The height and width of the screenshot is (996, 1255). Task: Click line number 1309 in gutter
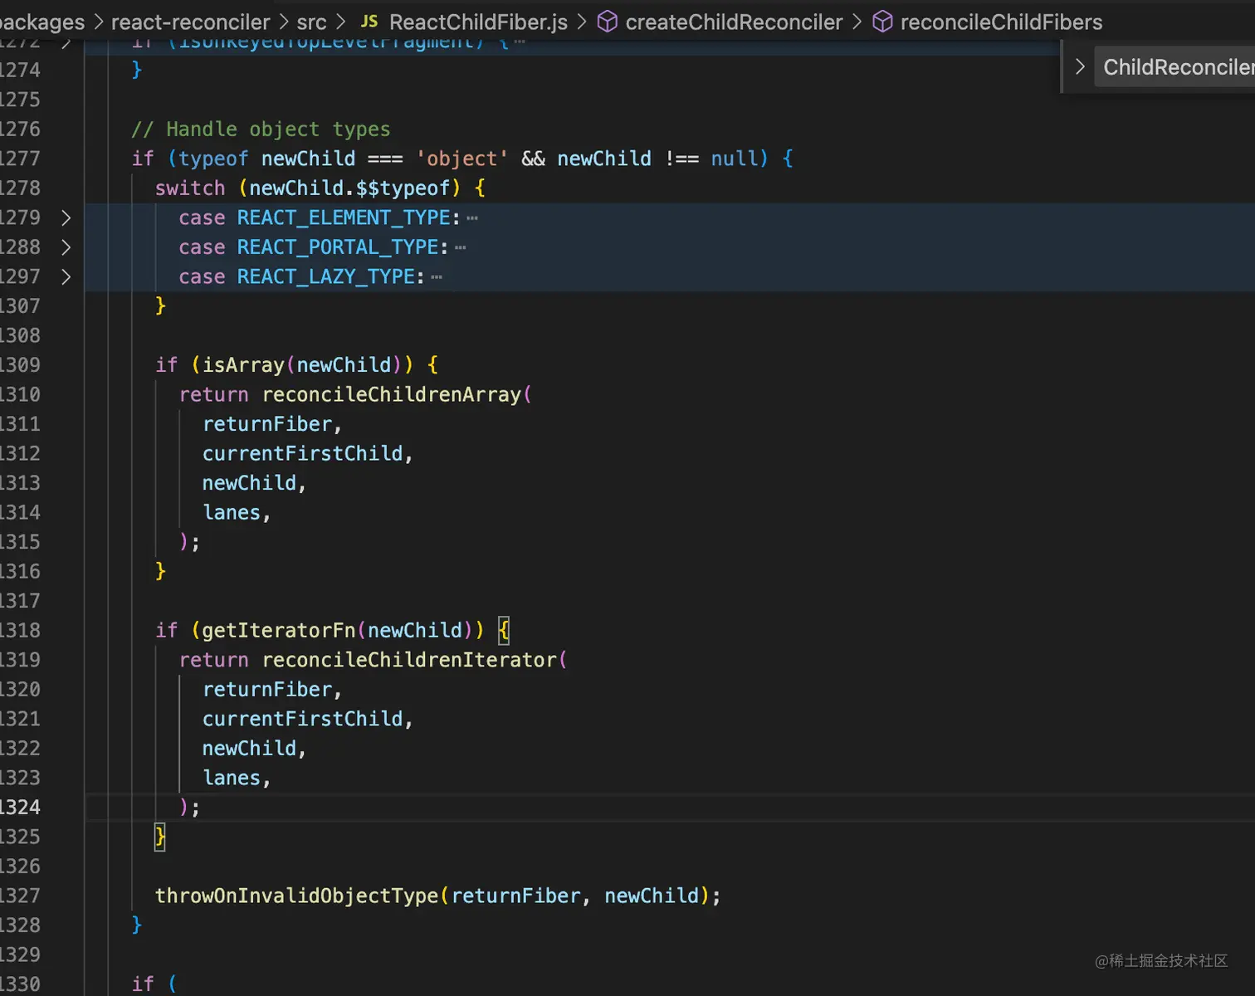[20, 365]
